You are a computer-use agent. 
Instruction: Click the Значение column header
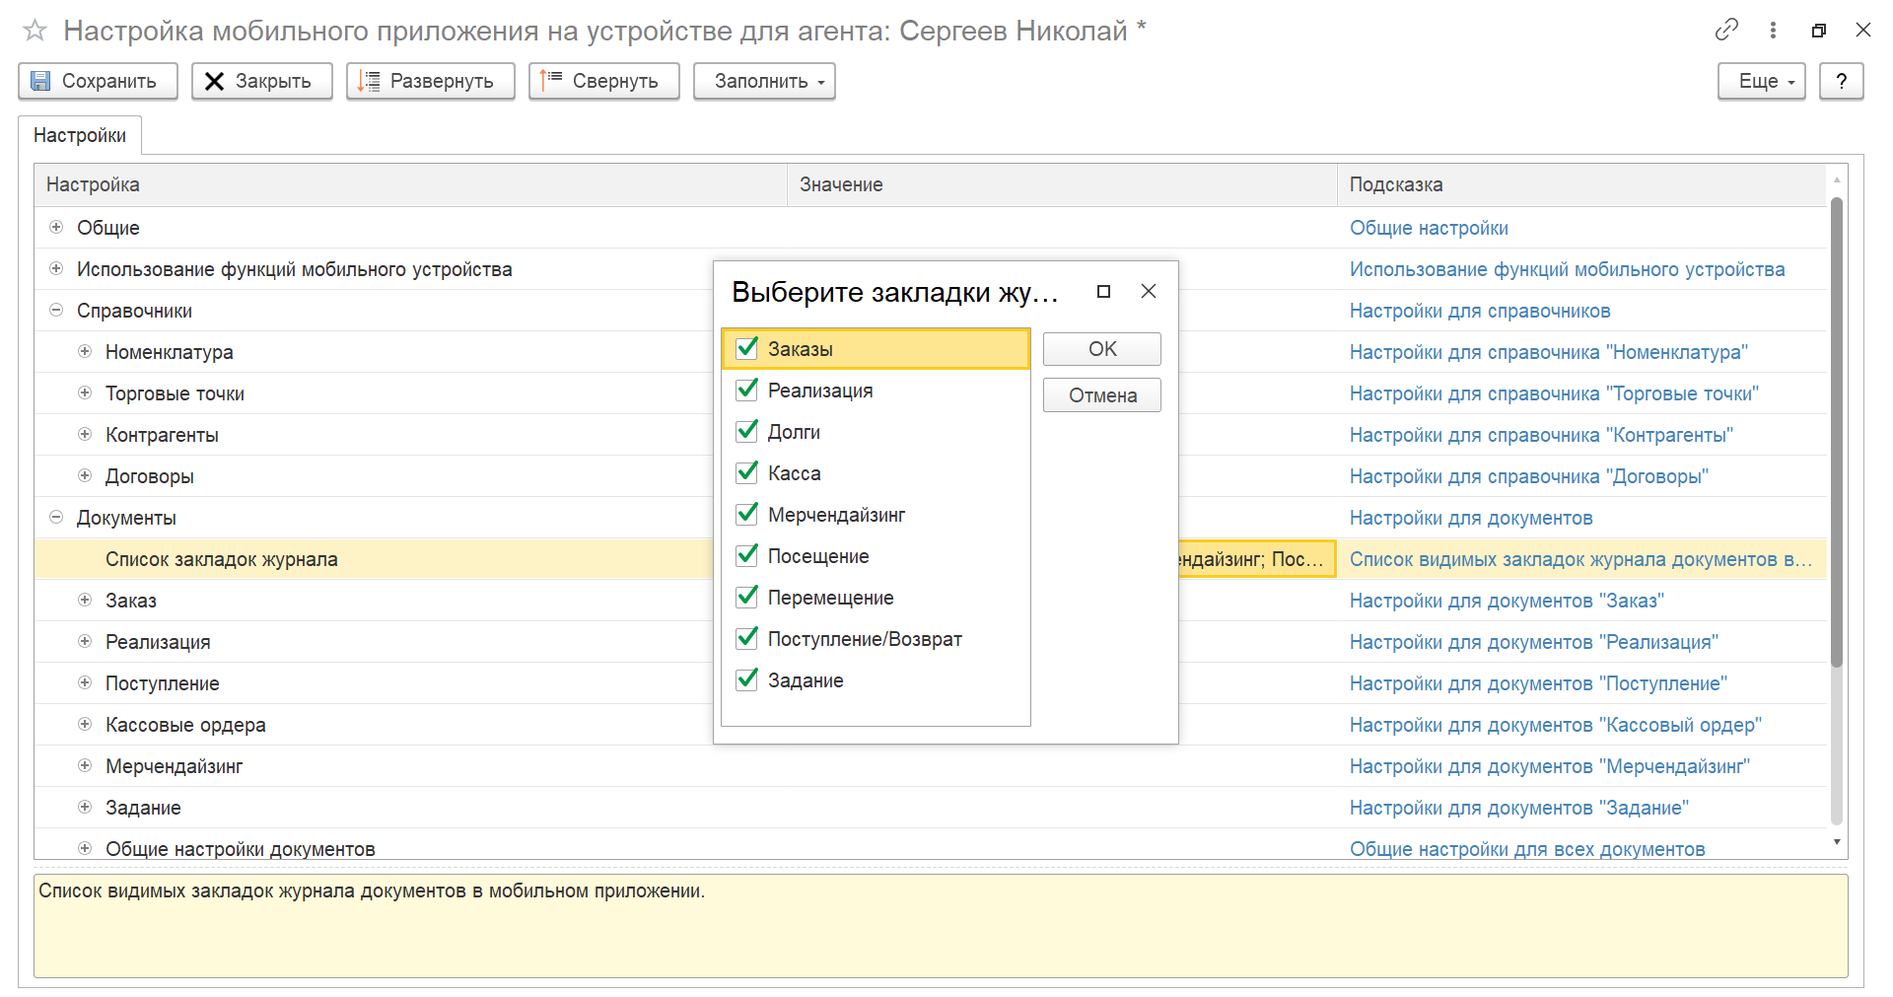coord(1062,184)
